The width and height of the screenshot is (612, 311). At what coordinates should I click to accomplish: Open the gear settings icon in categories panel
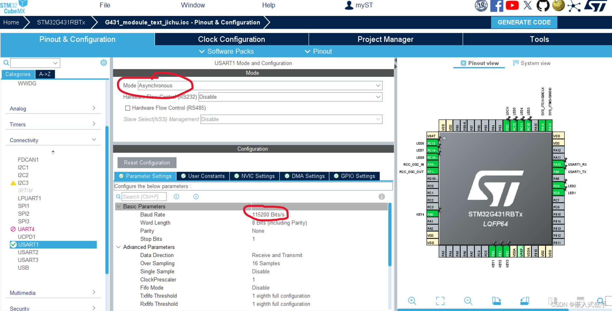coord(104,63)
